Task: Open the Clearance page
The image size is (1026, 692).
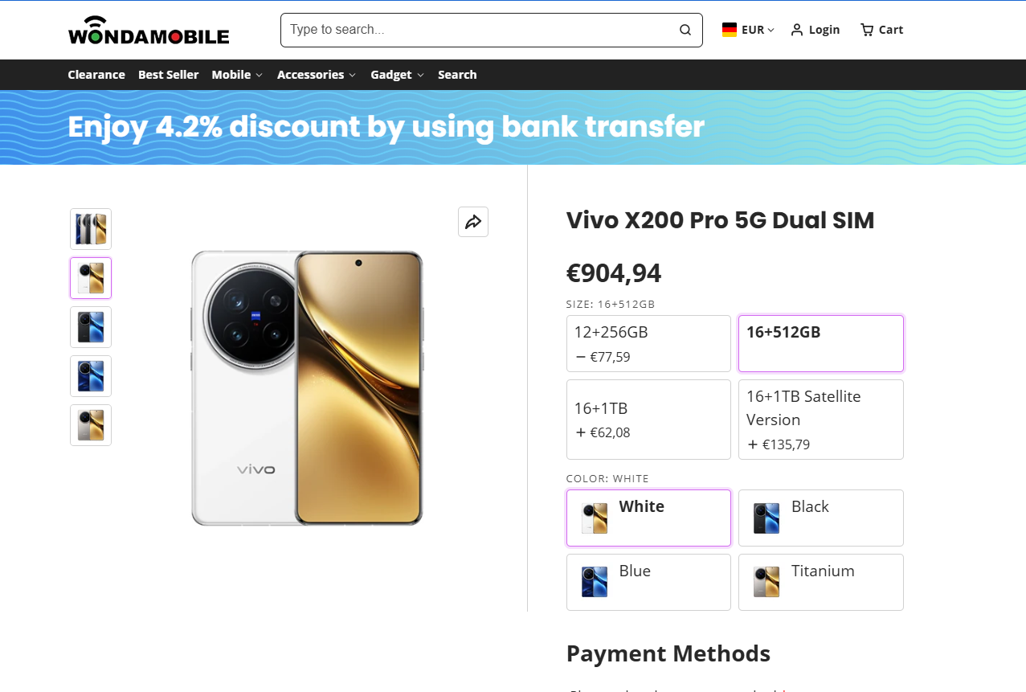Action: point(96,75)
